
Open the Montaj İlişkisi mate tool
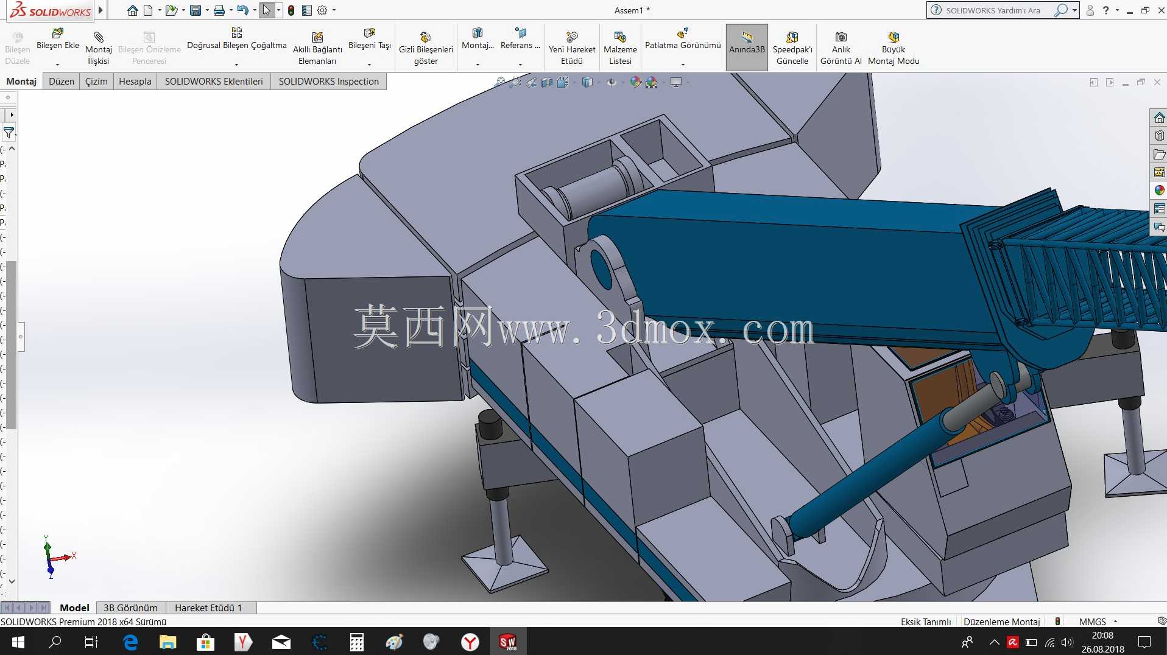99,47
